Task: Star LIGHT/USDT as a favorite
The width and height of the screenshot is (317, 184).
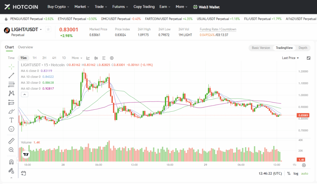Action: [x=48, y=29]
